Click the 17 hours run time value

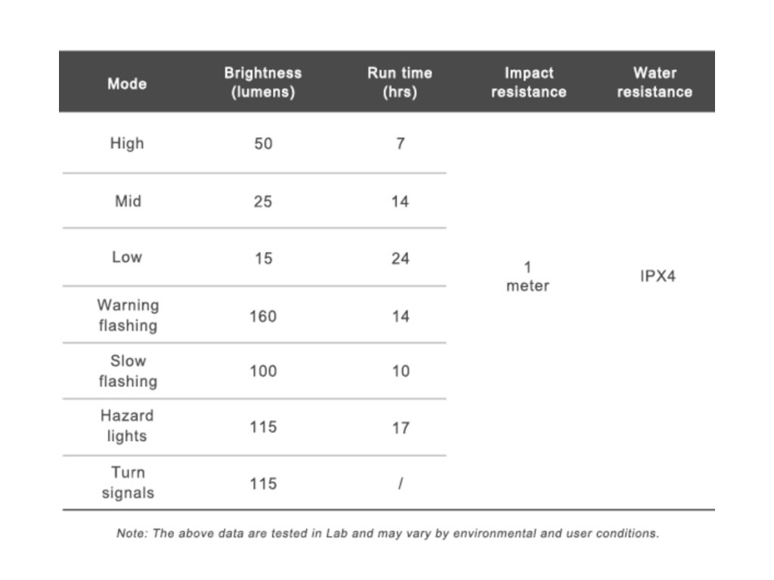tap(400, 427)
